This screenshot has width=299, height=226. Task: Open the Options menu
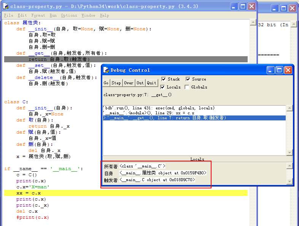point(69,16)
